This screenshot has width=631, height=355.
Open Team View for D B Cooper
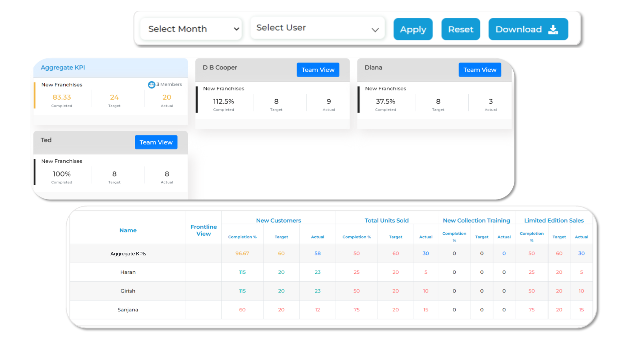coord(318,70)
